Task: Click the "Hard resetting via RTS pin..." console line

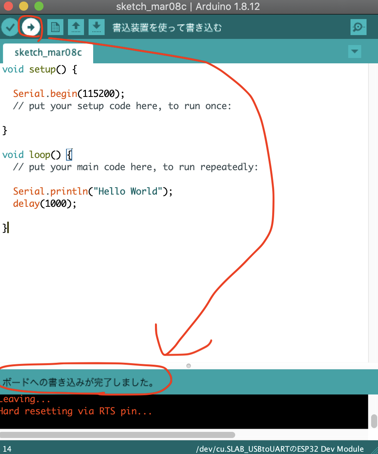Action: pos(76,411)
